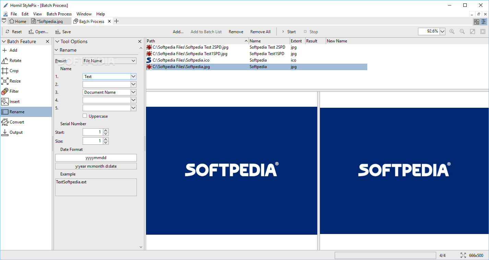Click the Date Format yyyymmdd field
Viewport: 489px width, 260px height.
(96, 158)
